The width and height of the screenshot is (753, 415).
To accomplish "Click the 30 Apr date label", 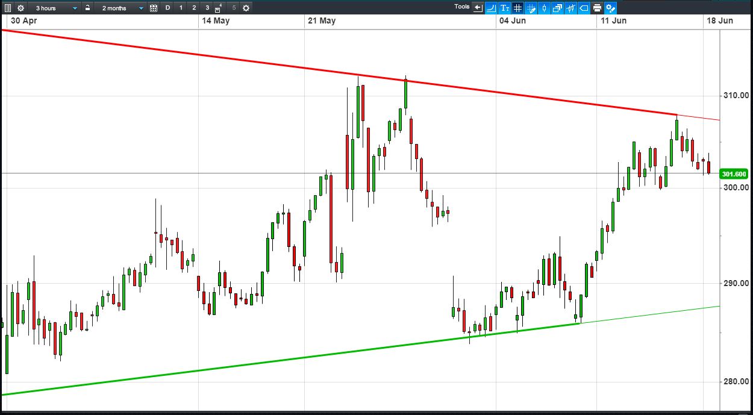I will click(24, 20).
